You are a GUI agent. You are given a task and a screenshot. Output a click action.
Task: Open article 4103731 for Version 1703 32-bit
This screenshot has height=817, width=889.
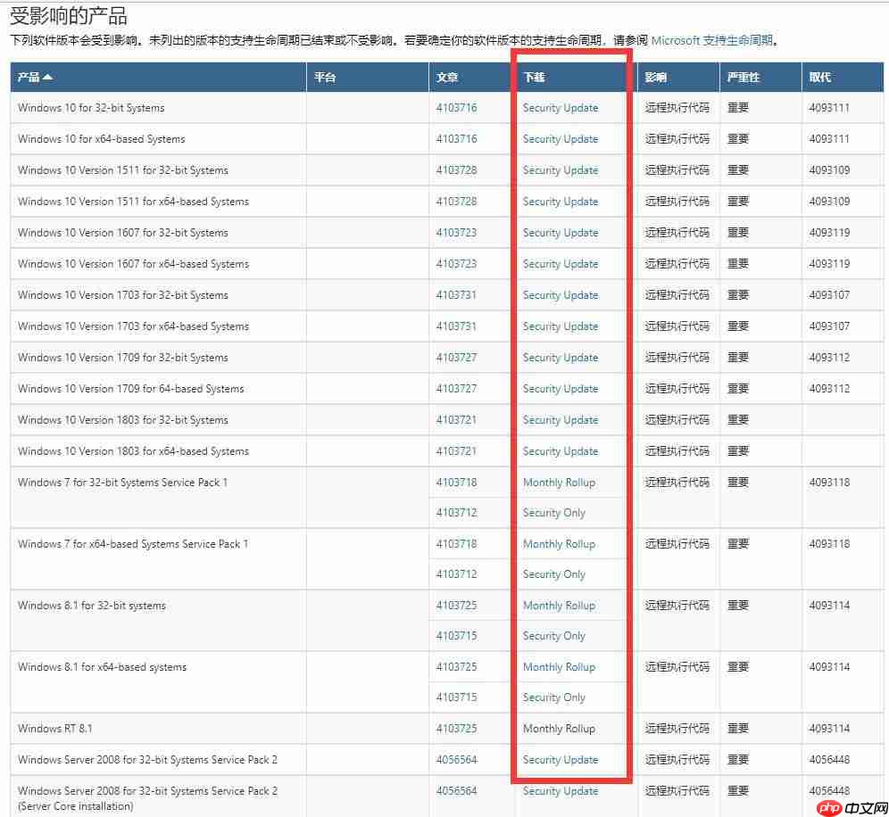pyautogui.click(x=456, y=294)
